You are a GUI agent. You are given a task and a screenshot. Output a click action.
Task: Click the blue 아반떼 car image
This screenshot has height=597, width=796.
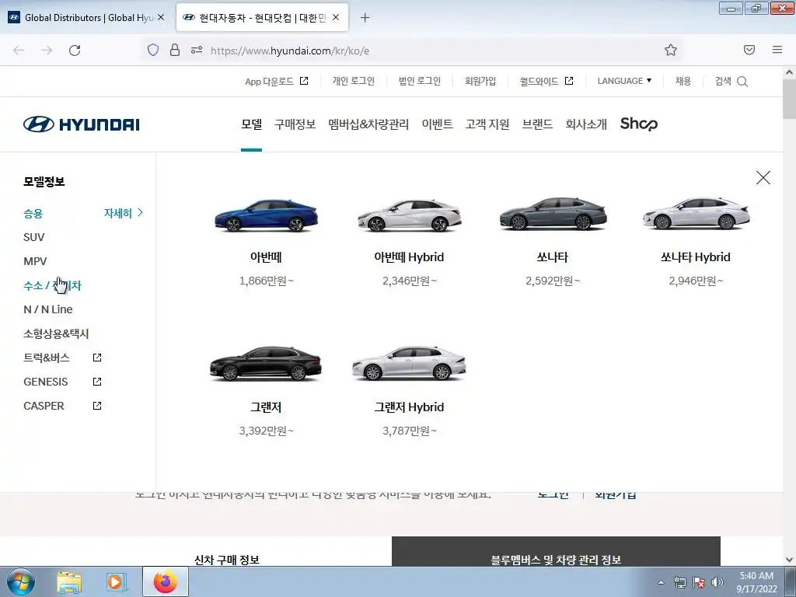(267, 215)
